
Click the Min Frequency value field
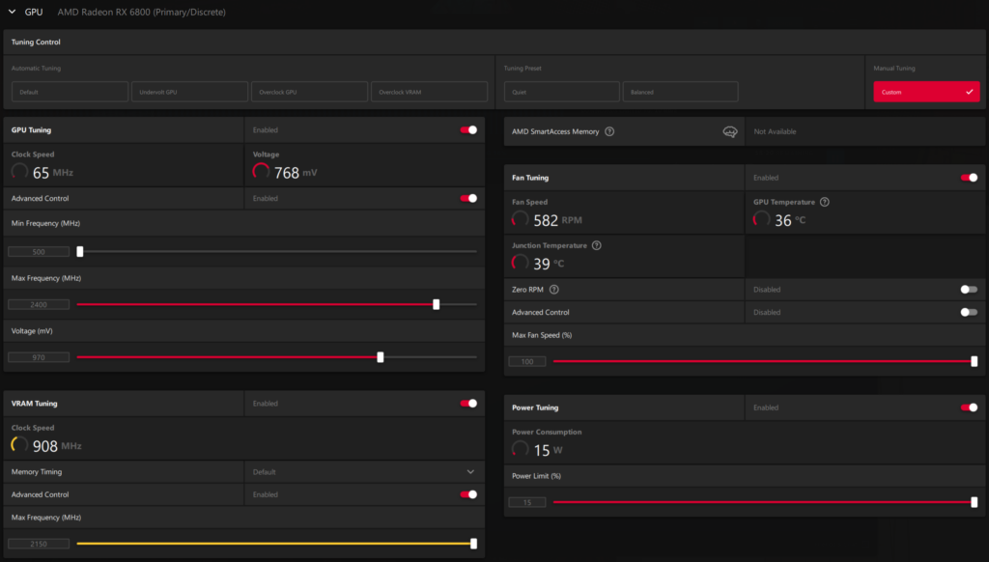click(39, 252)
